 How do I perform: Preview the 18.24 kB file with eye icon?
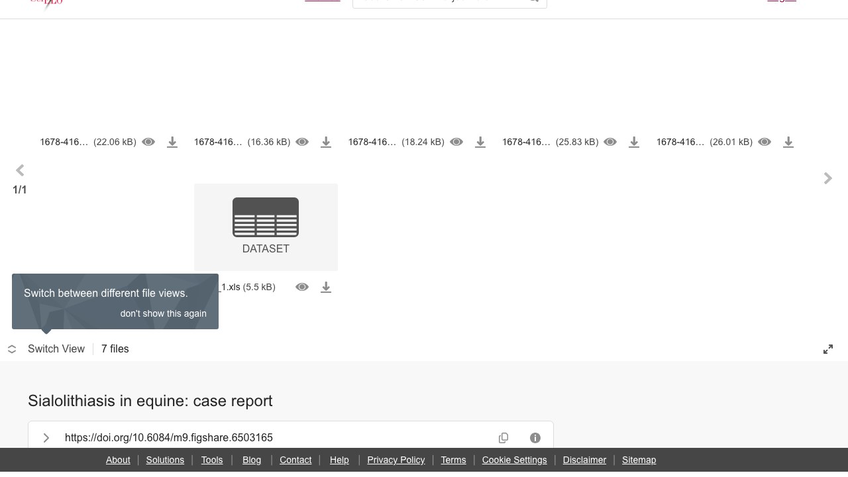coord(456,142)
